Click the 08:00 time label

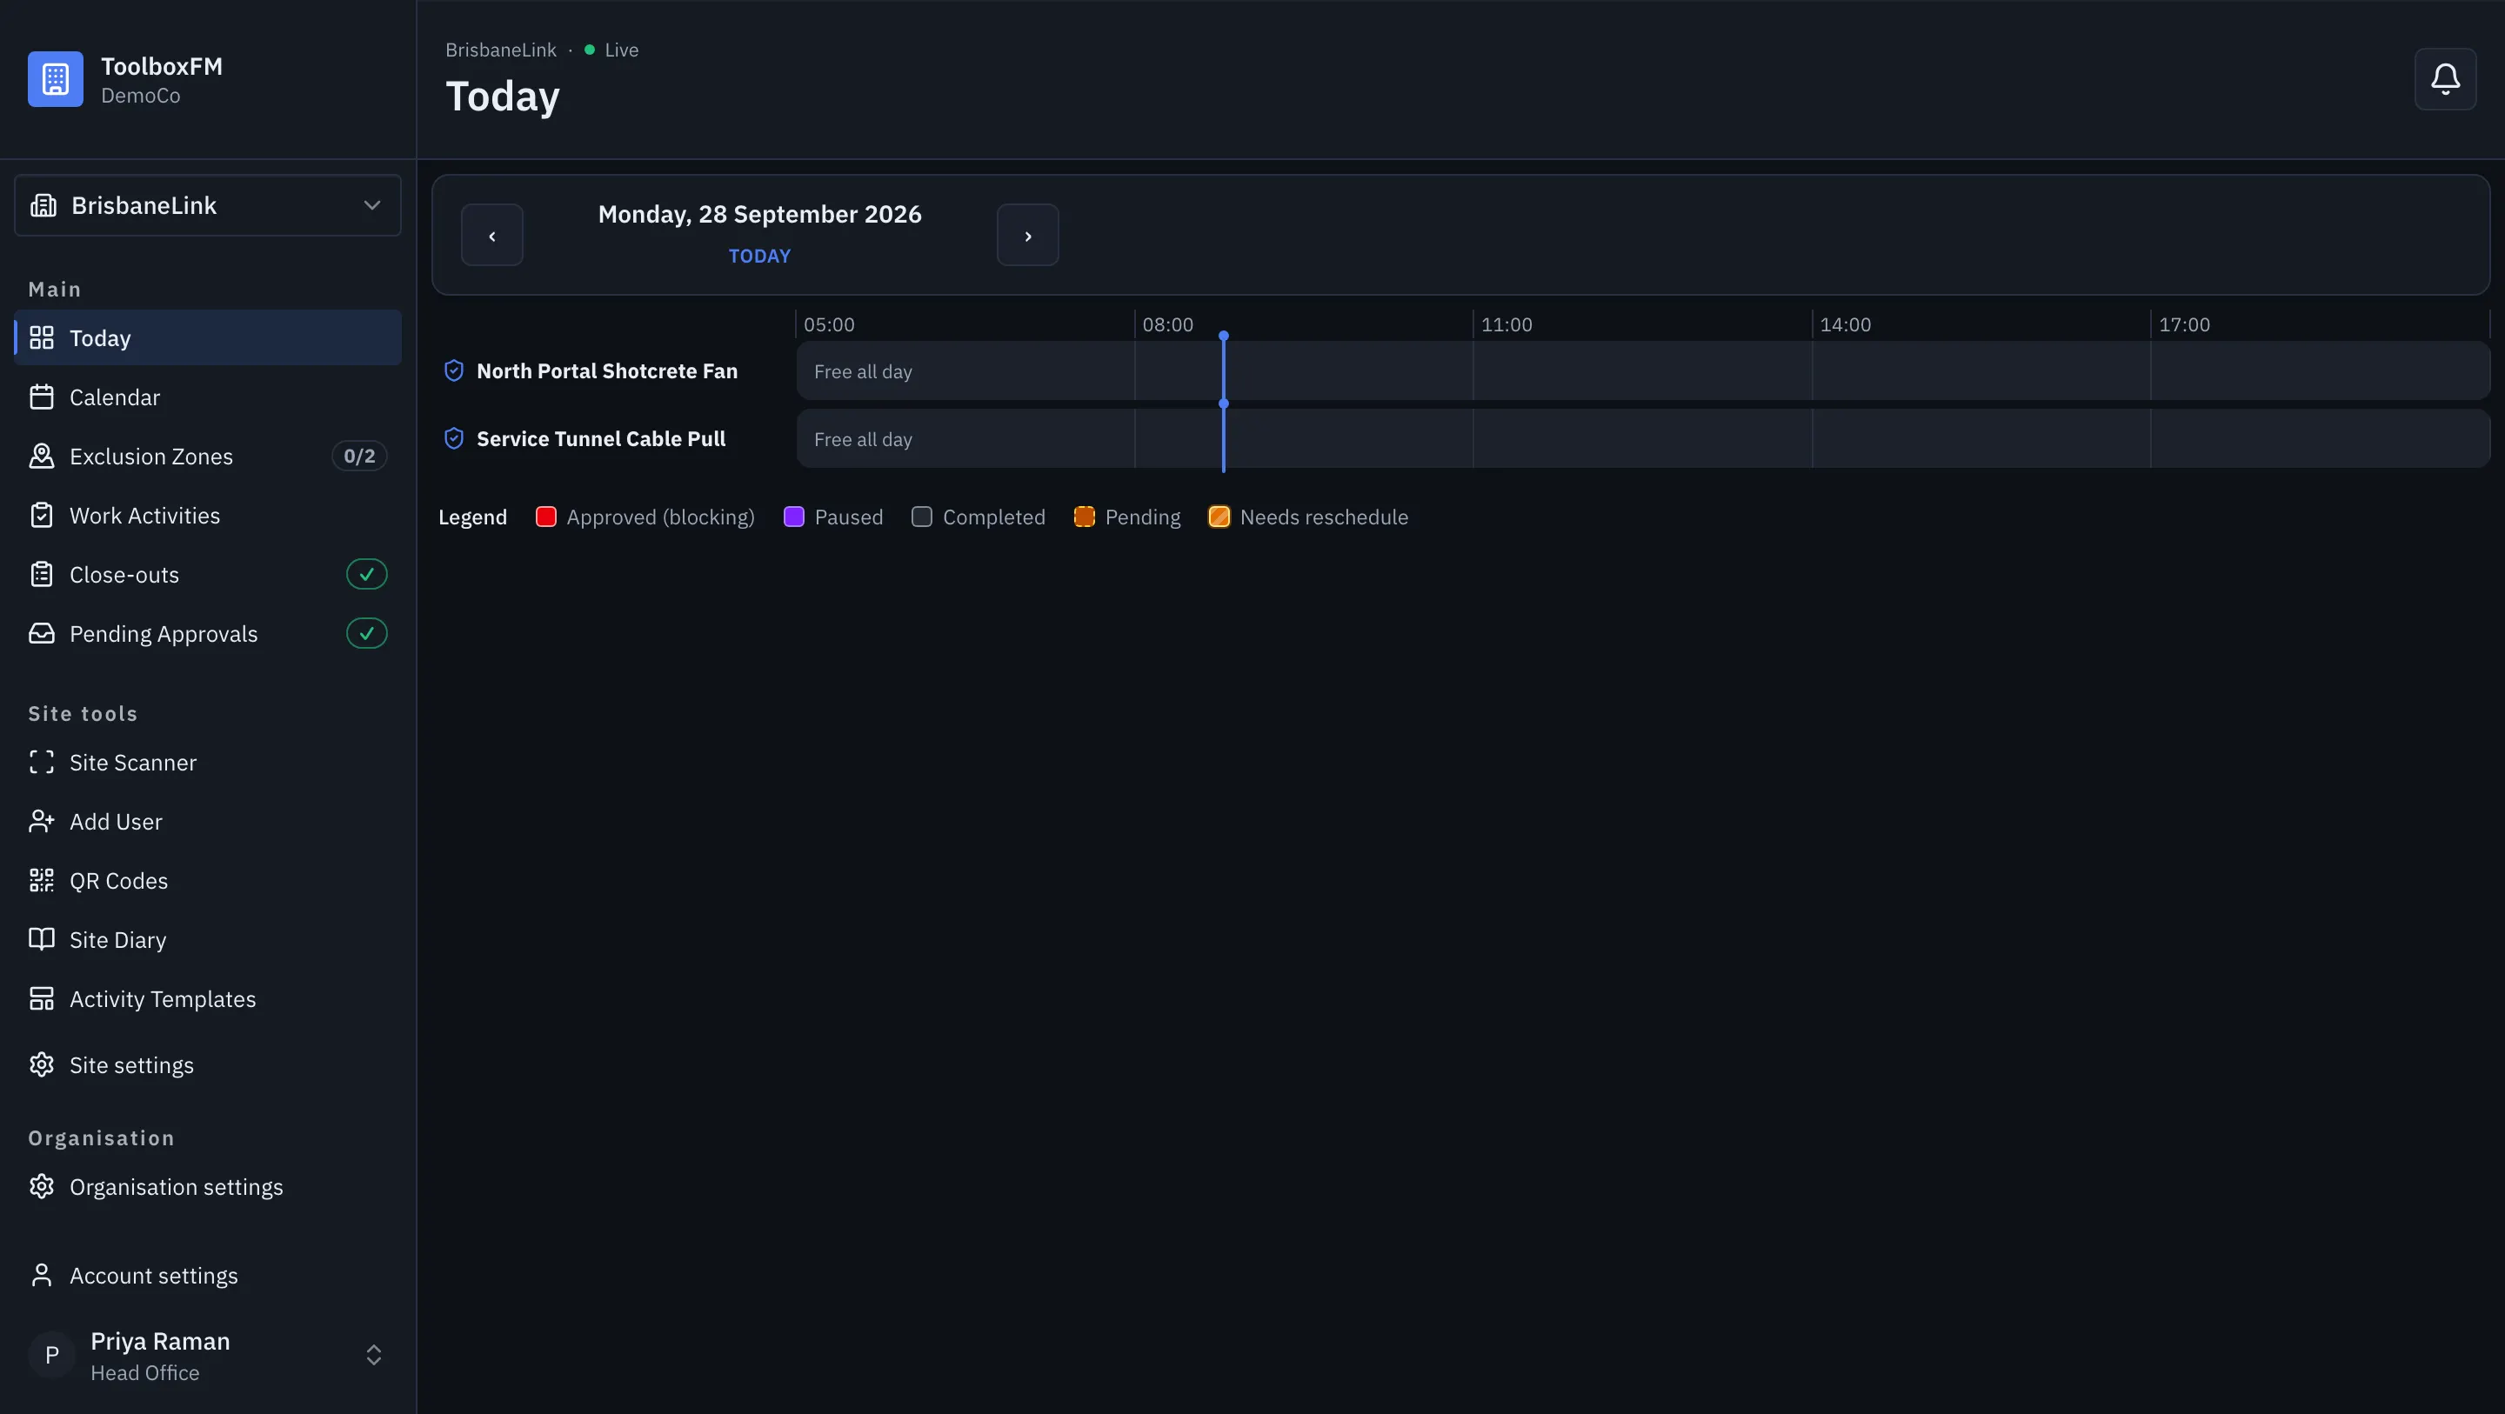click(x=1168, y=325)
